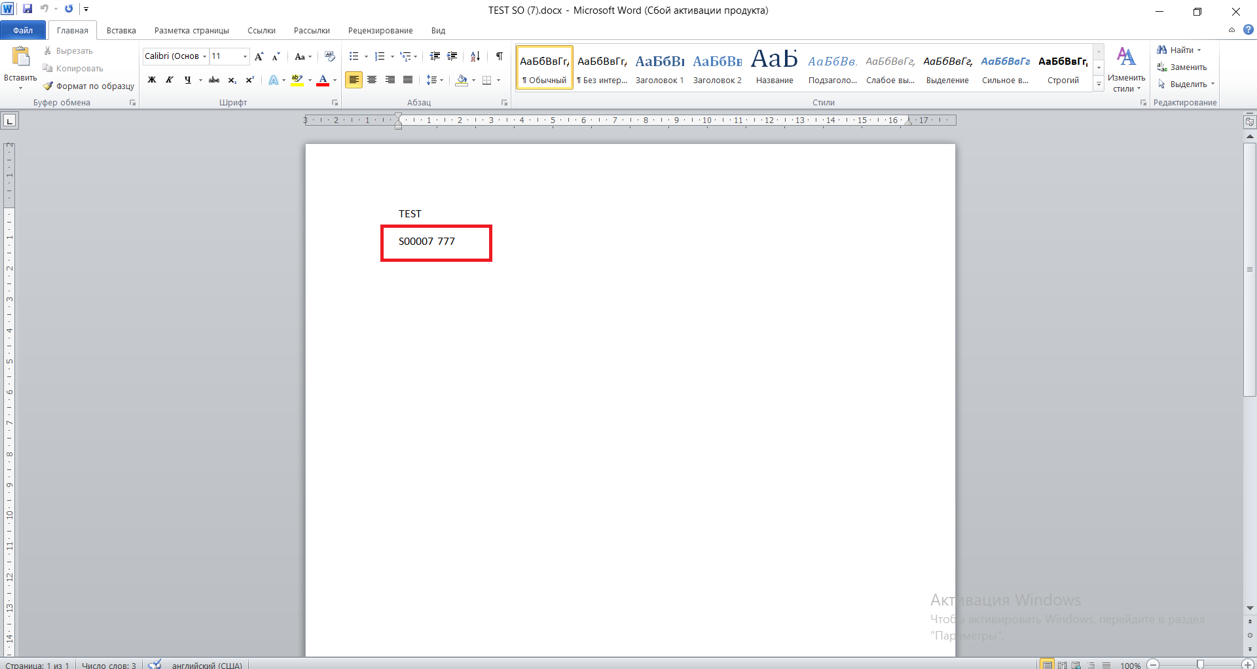This screenshot has width=1257, height=669.
Task: Expand the bullets list dropdown arrow
Action: pos(366,56)
